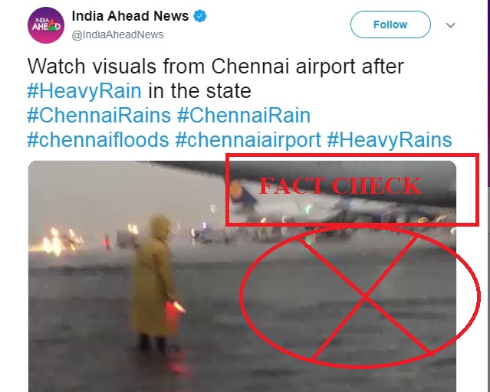Follow India Ahead News
490x392 pixels.
390,24
